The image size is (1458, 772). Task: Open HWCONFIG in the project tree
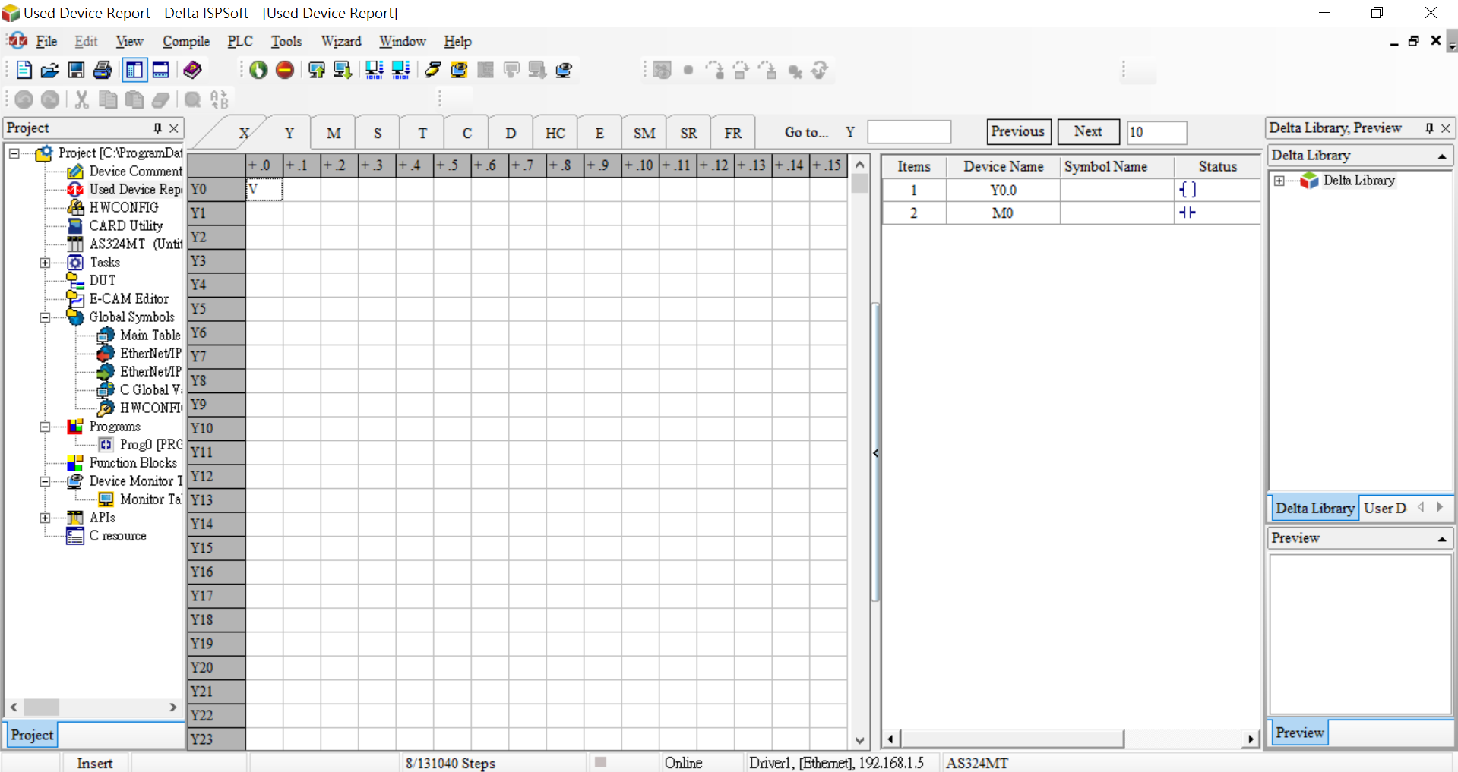point(123,207)
